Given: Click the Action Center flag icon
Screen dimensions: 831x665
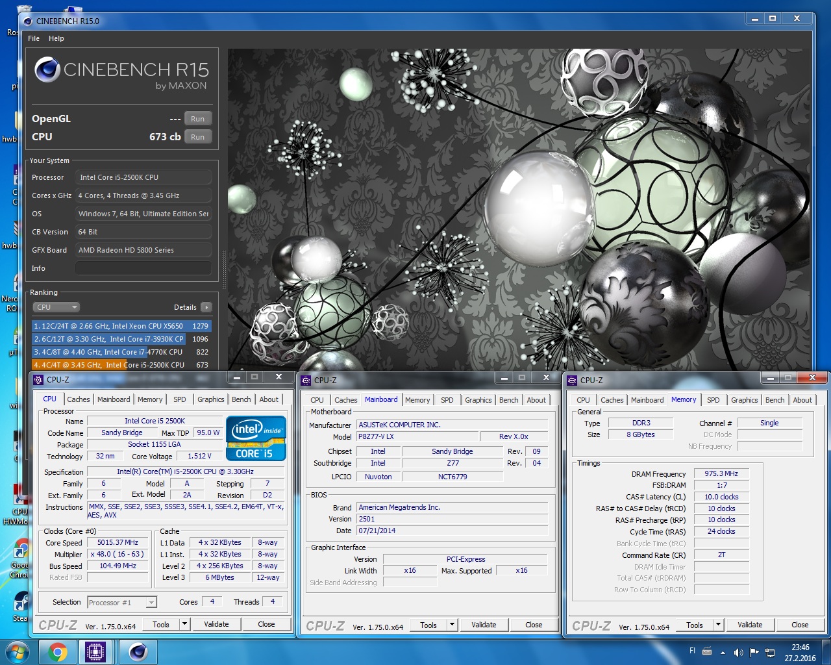Looking at the screenshot, I should 754,652.
